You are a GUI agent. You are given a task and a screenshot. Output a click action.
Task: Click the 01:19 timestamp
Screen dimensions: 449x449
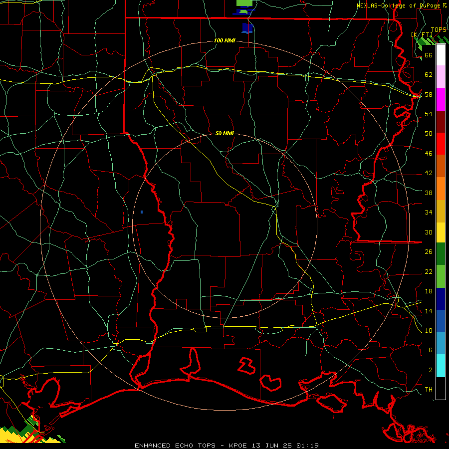pyautogui.click(x=307, y=446)
